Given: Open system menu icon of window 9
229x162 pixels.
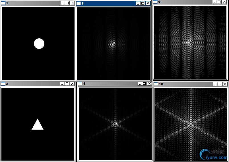Looking at the screenshot, I should 155,2.
